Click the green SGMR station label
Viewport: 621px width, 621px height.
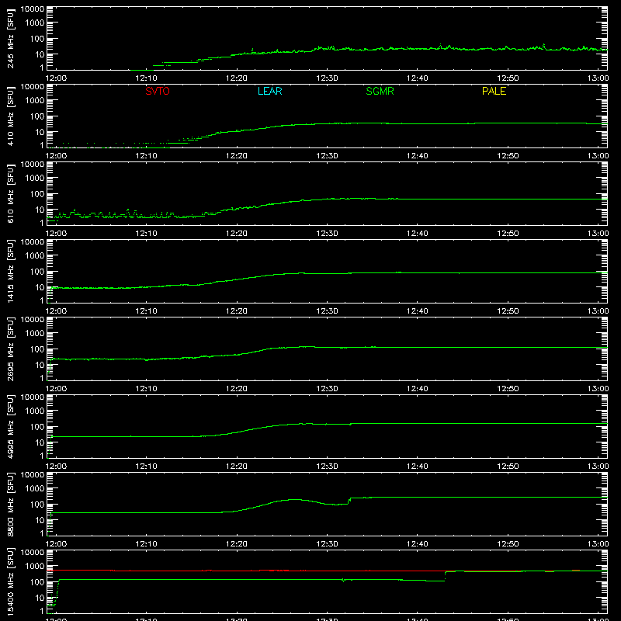380,91
